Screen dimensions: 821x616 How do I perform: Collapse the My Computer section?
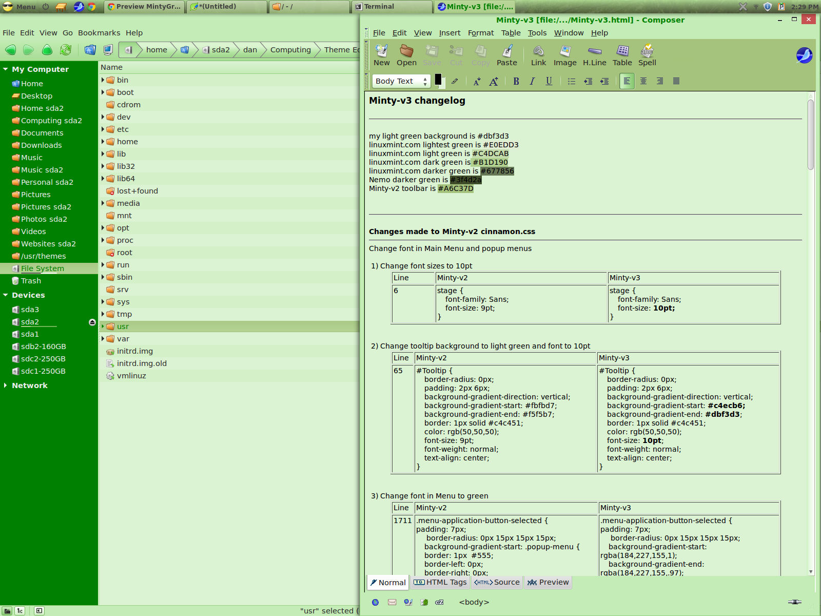click(x=6, y=69)
